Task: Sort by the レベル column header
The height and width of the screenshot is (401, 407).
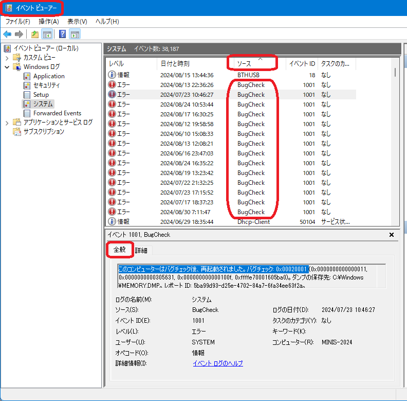Action: pos(132,64)
